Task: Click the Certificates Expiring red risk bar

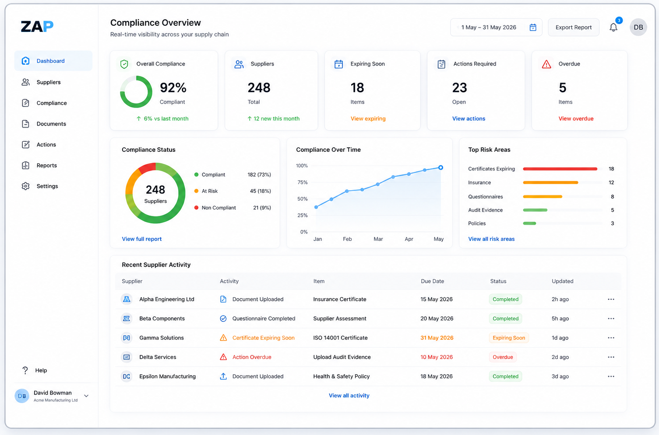Action: click(x=560, y=169)
